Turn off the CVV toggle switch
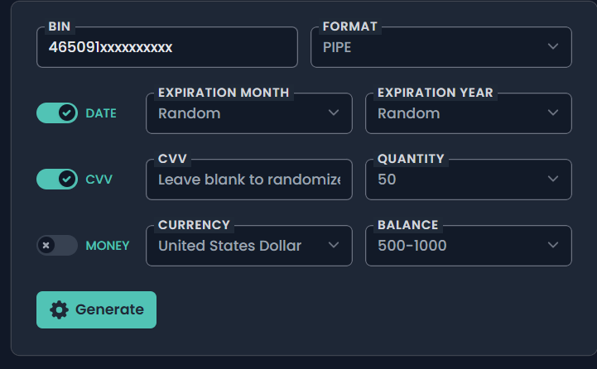The width and height of the screenshot is (597, 369). click(x=56, y=179)
